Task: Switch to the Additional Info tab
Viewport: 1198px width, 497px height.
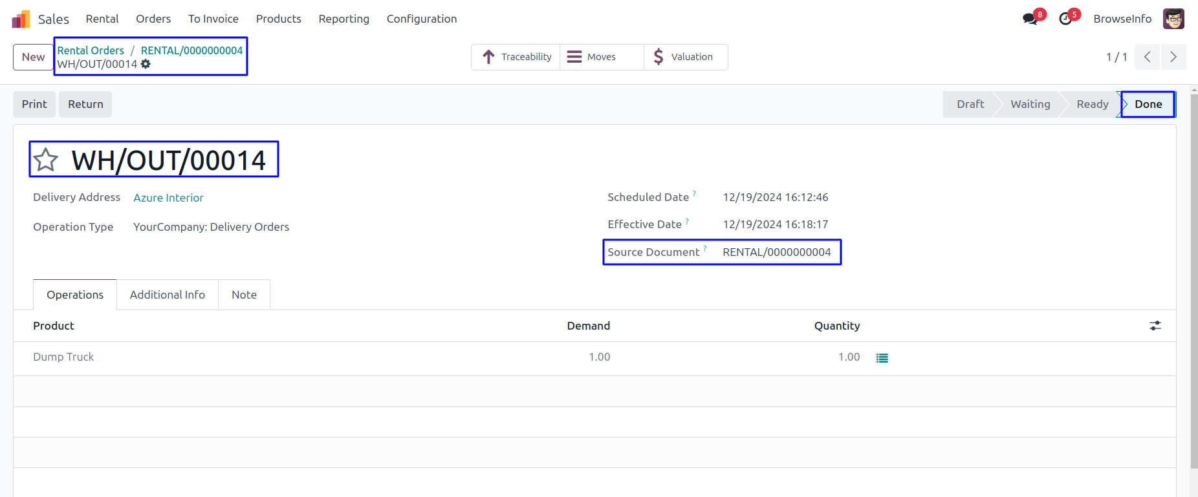Action: tap(167, 295)
